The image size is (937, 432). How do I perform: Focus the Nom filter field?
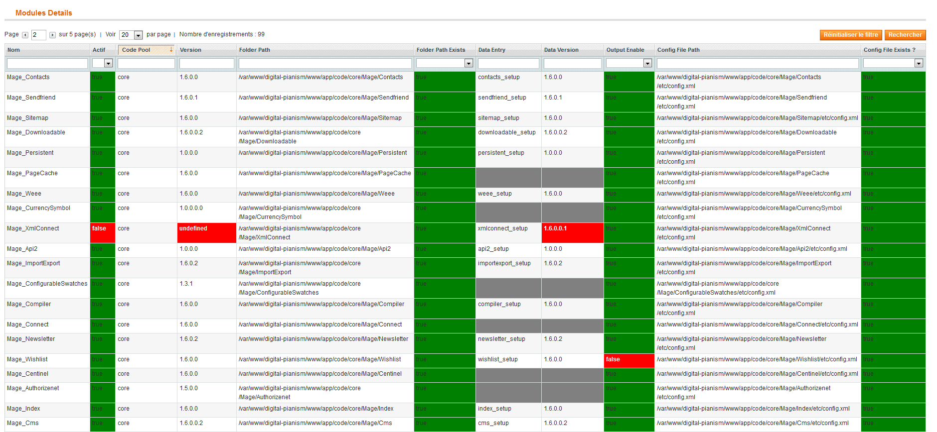click(47, 63)
